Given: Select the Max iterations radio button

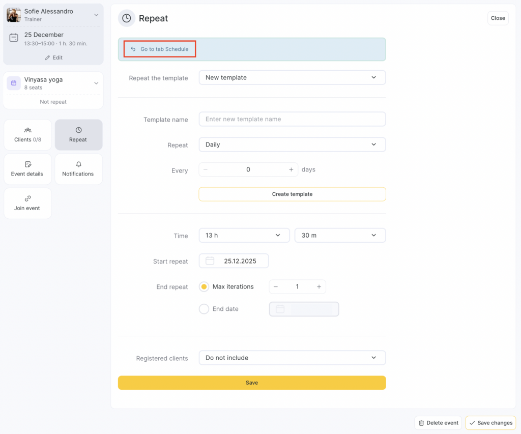Looking at the screenshot, I should pyautogui.click(x=204, y=287).
